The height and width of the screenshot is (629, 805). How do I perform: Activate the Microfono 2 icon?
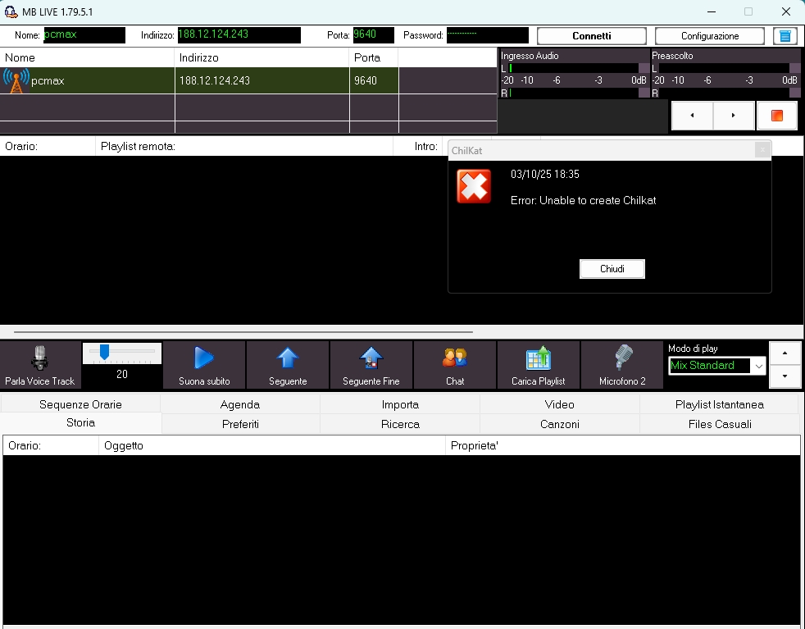[623, 358]
